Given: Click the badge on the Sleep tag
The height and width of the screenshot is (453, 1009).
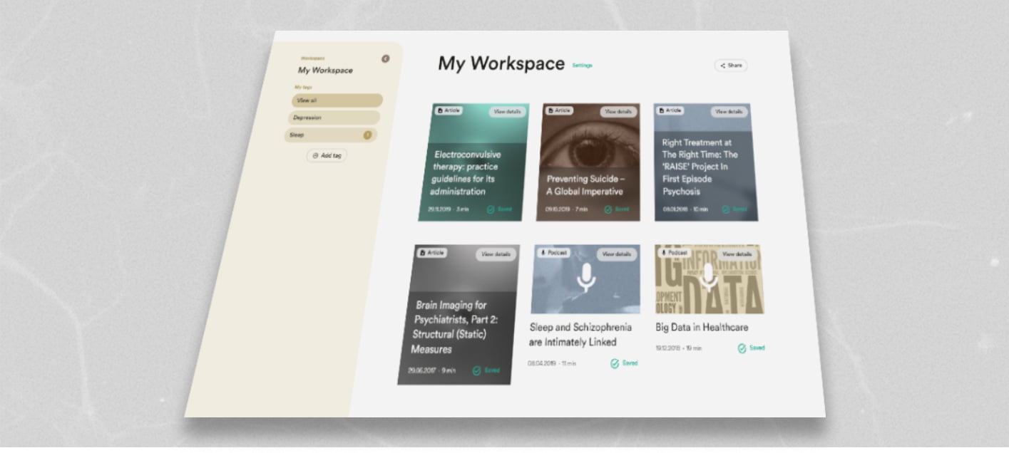Looking at the screenshot, I should click(367, 135).
